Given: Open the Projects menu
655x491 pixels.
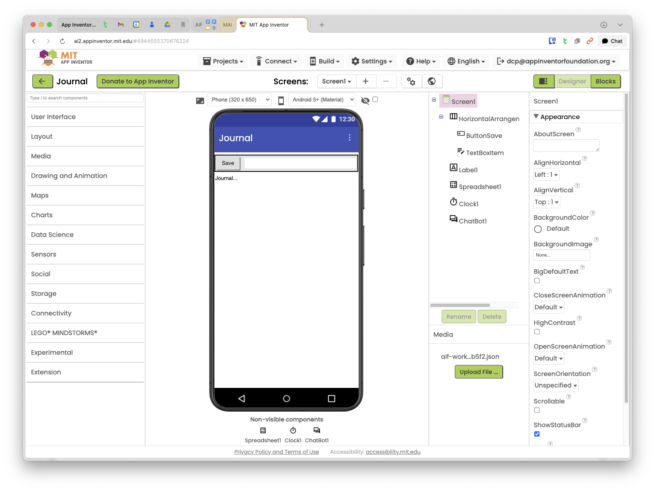Looking at the screenshot, I should (x=224, y=61).
